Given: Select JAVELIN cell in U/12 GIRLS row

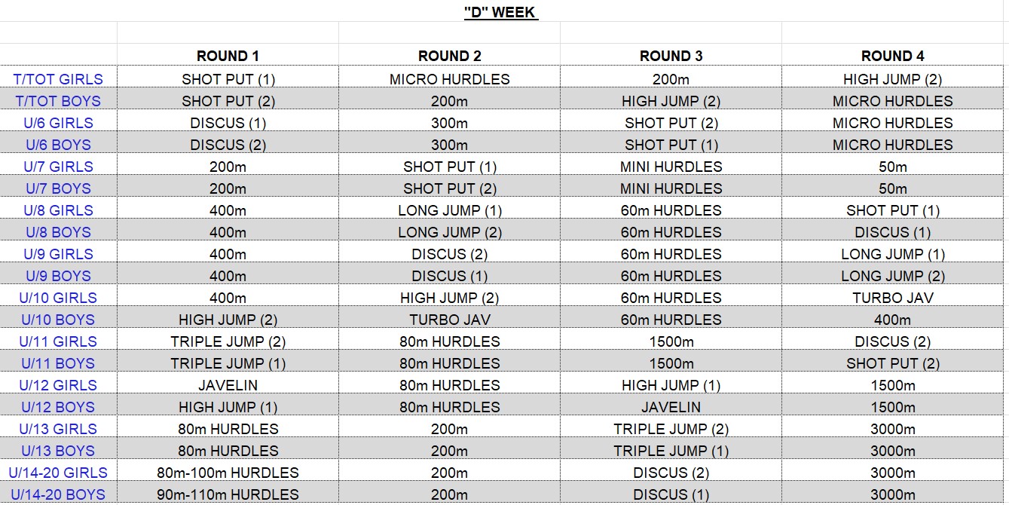Looking at the screenshot, I should (x=228, y=384).
